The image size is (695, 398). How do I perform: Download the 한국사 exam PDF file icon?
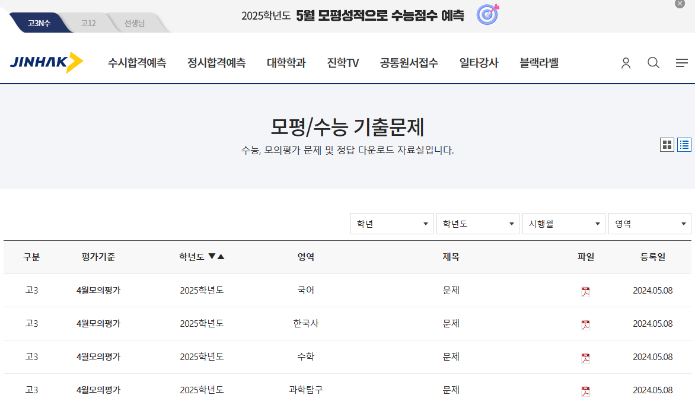click(585, 324)
